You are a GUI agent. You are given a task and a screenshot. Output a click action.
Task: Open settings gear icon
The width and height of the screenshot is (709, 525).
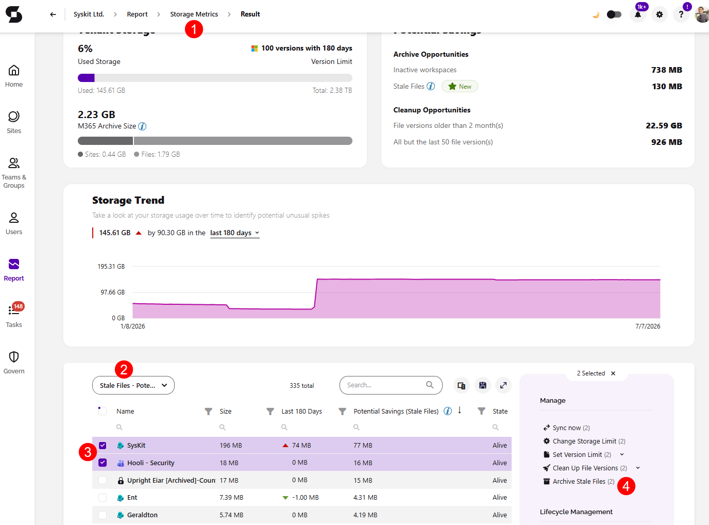click(x=660, y=14)
